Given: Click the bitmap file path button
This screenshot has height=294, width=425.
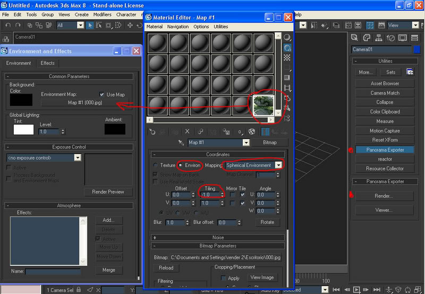Looking at the screenshot, I should 225,257.
